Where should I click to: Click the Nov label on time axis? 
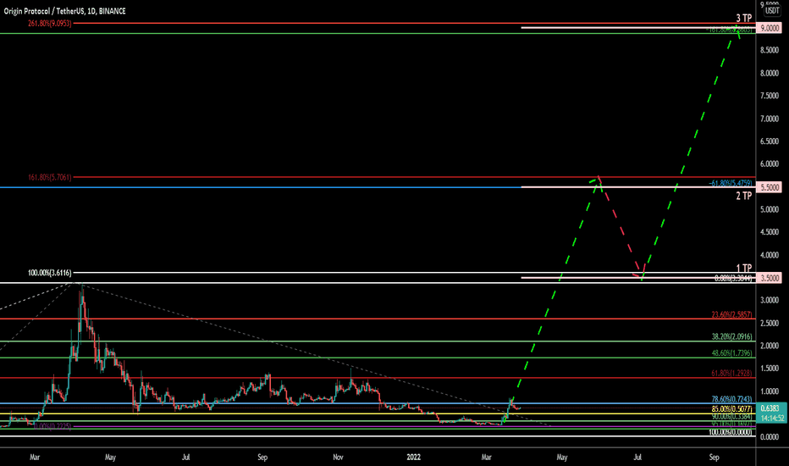tap(338, 458)
